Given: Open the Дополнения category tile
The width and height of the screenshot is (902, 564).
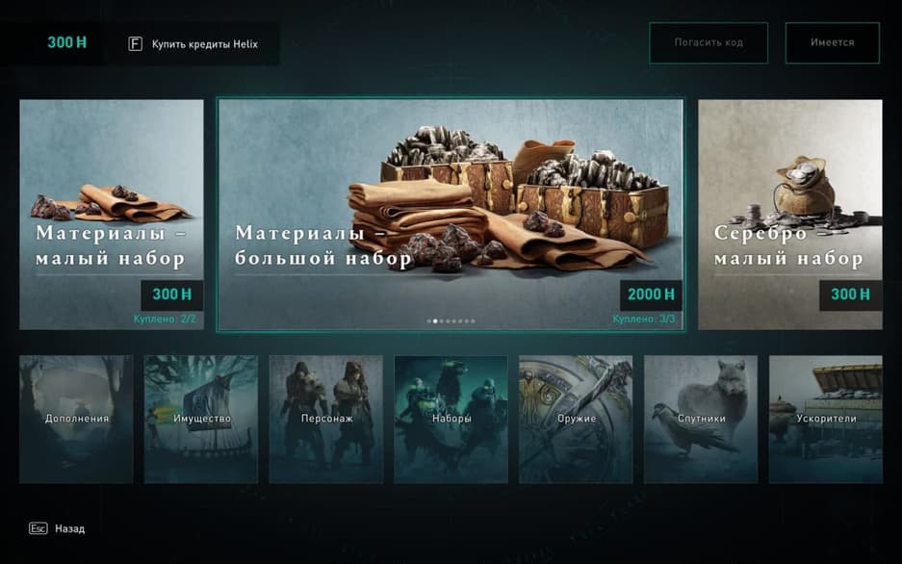Looking at the screenshot, I should 76,419.
